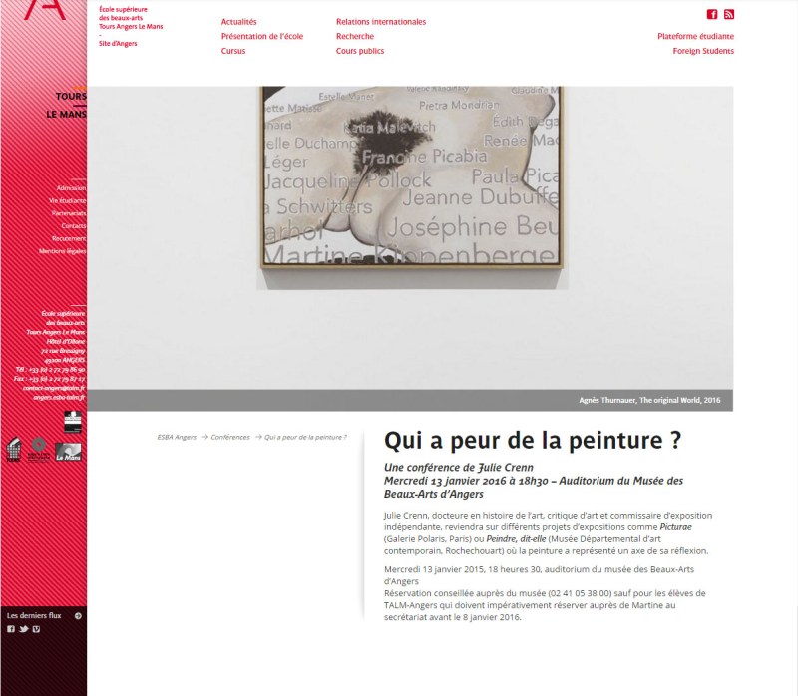Click the Tours city logo at bottom left
Viewport: 798px width, 696px height.
(x=12, y=449)
